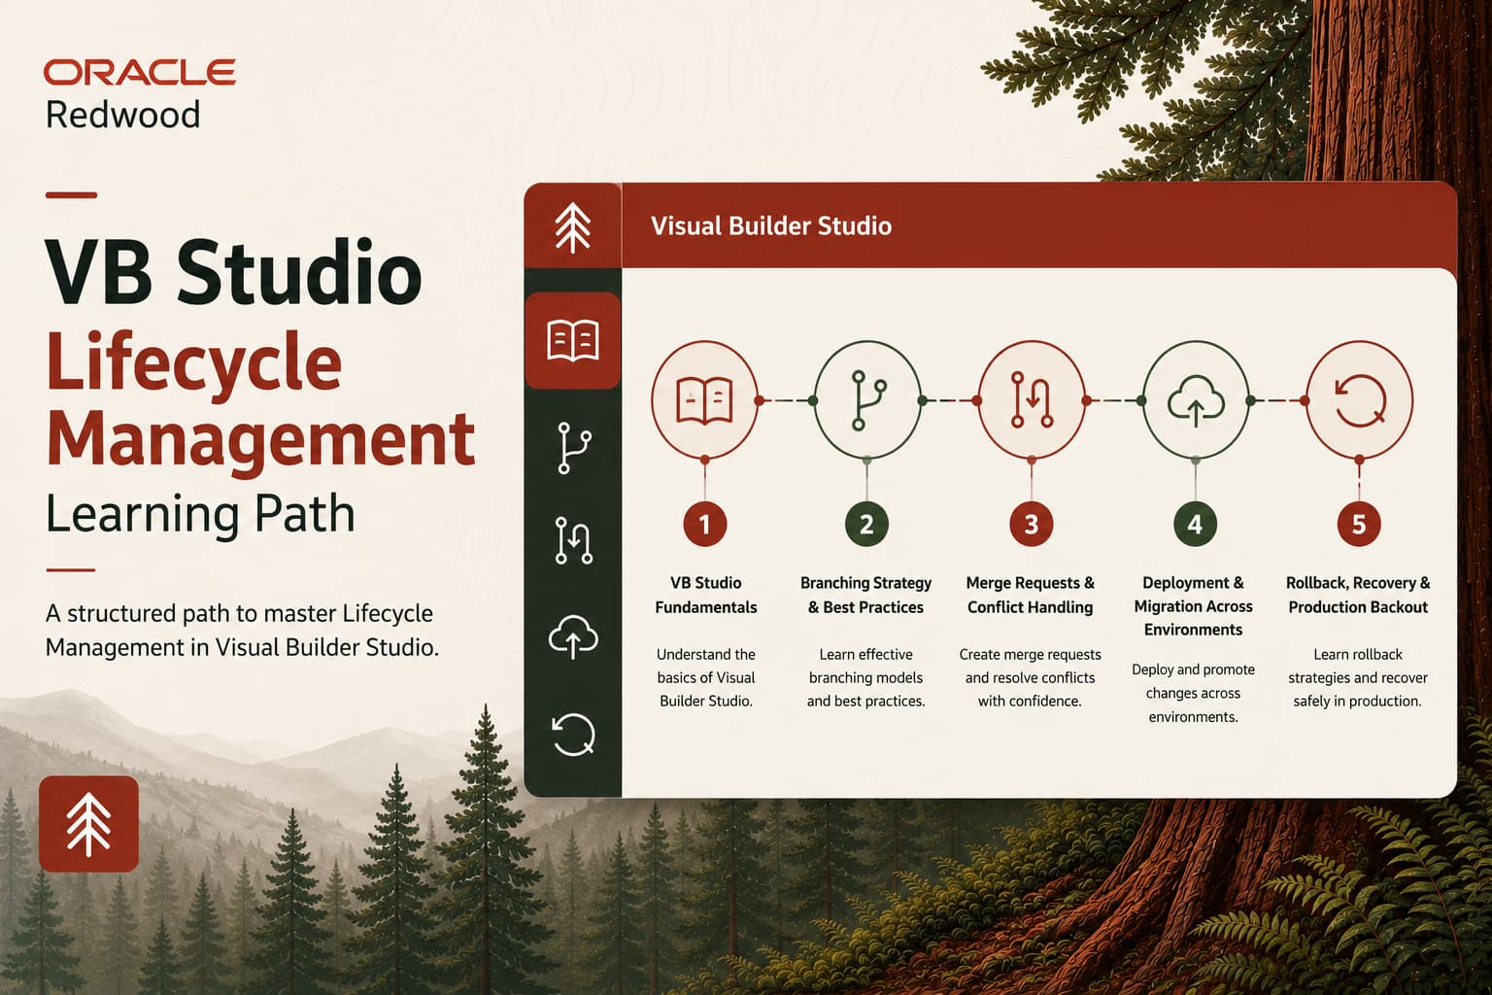The width and height of the screenshot is (1492, 995).
Task: Click the book circle icon for step 1
Action: click(x=704, y=399)
